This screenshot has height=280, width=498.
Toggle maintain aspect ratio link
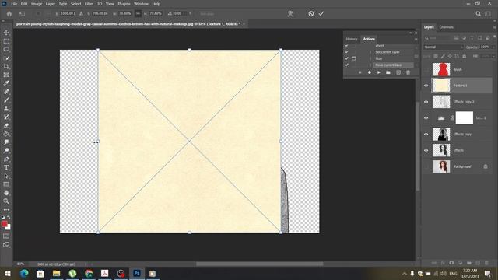[x=138, y=14]
